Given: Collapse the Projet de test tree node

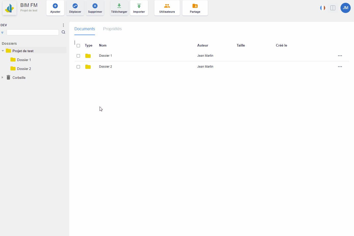Looking at the screenshot, I should point(3,51).
